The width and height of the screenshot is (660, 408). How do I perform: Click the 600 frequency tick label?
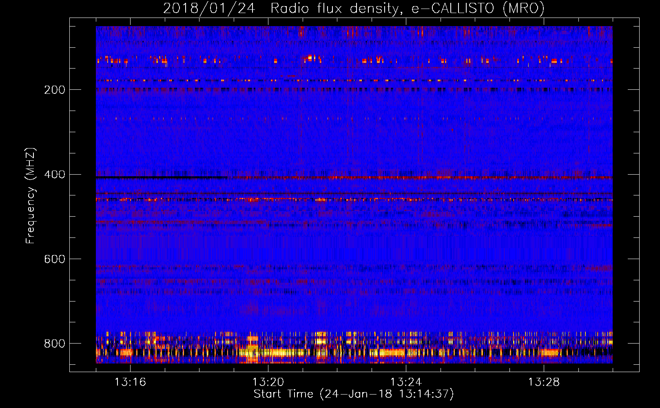point(55,259)
